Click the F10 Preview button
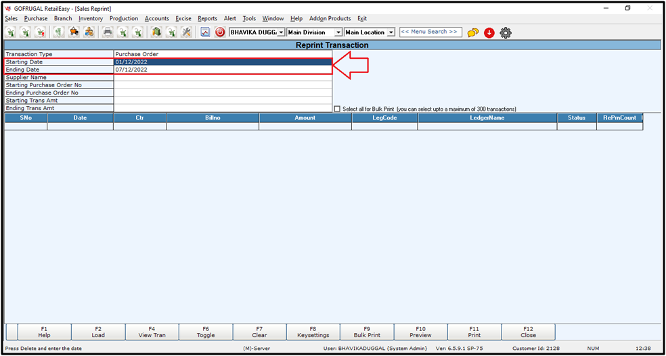 (420, 332)
